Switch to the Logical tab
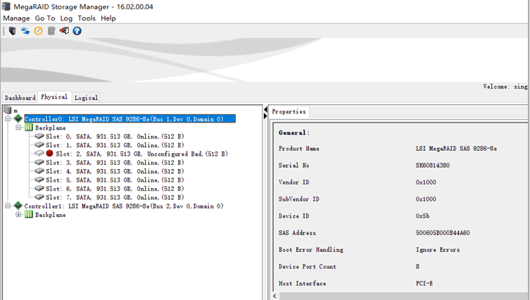The width and height of the screenshot is (530, 300). click(x=86, y=97)
